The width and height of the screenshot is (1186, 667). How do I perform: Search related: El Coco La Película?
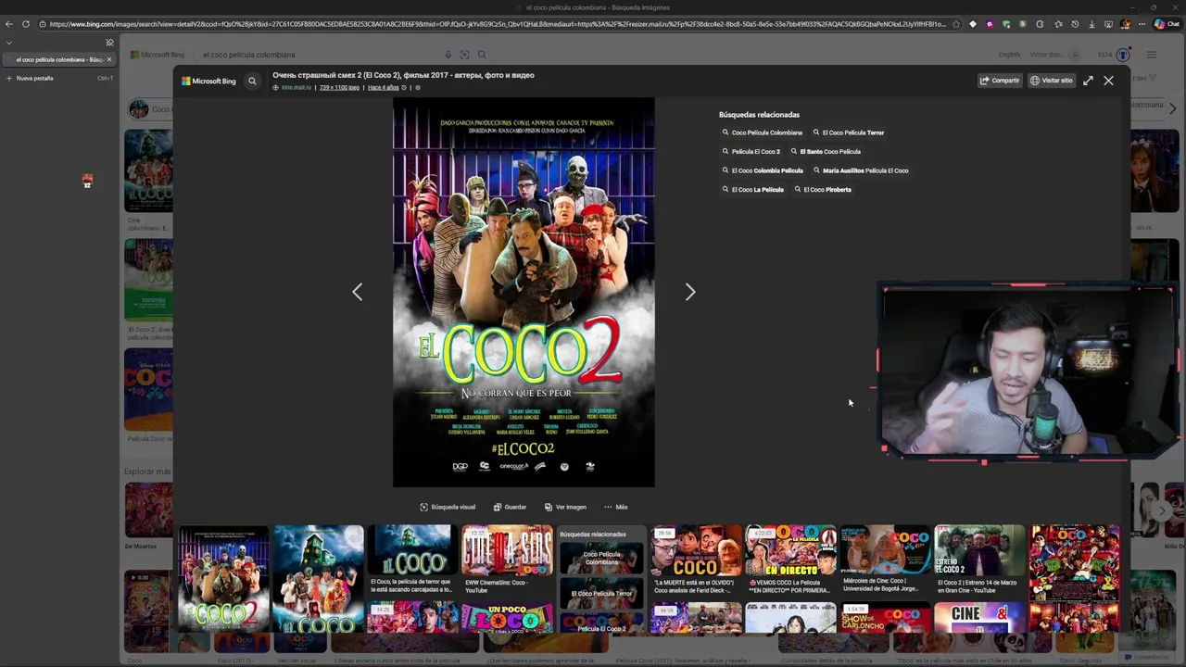(x=752, y=189)
